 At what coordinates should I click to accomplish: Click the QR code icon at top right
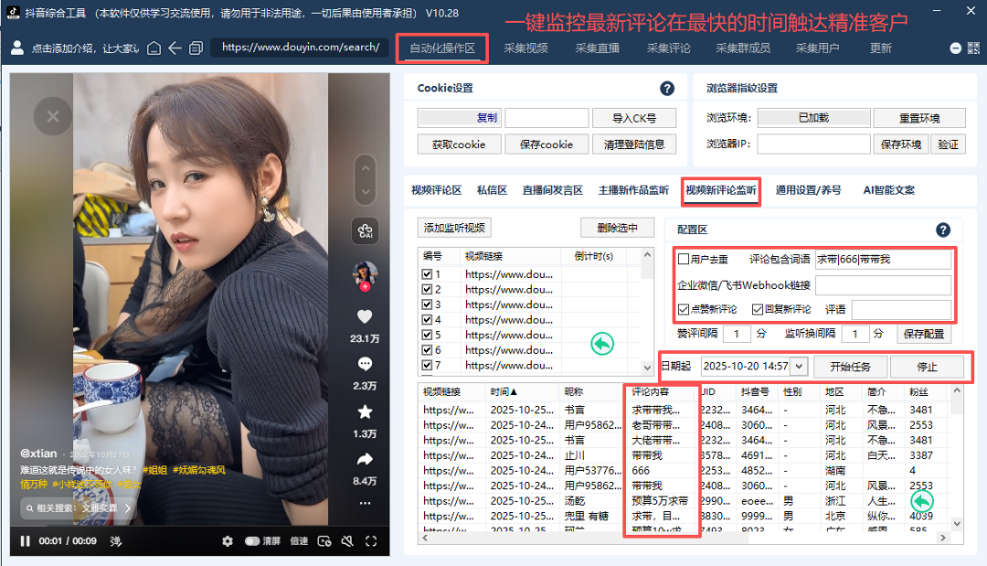973,48
